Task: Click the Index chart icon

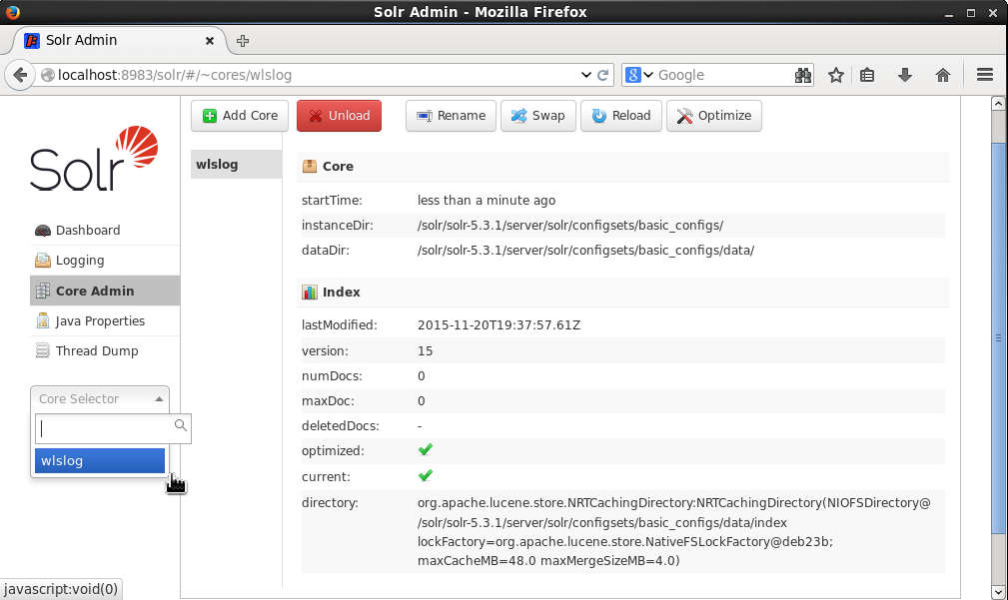Action: point(310,293)
